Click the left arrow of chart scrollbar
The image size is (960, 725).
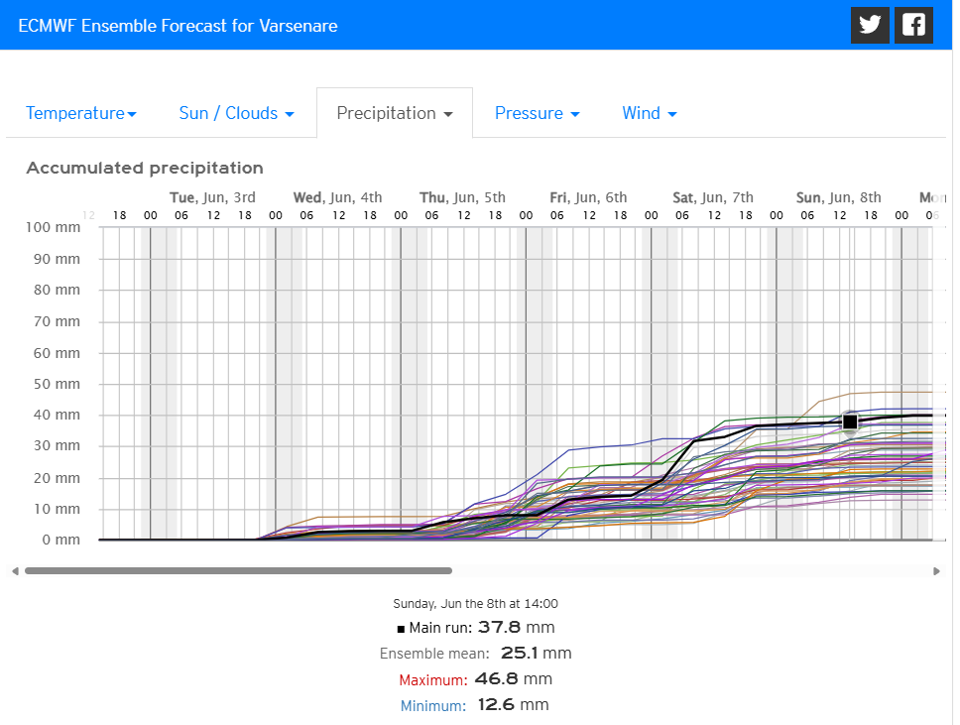click(x=14, y=571)
